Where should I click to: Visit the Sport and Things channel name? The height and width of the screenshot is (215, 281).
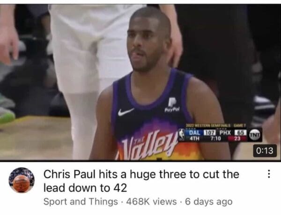point(81,201)
